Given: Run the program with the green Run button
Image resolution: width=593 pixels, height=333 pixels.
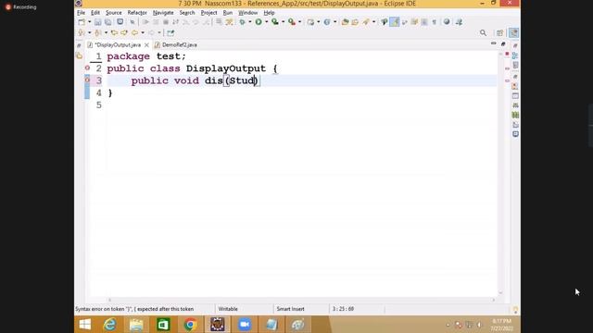Looking at the screenshot, I should [x=259, y=22].
